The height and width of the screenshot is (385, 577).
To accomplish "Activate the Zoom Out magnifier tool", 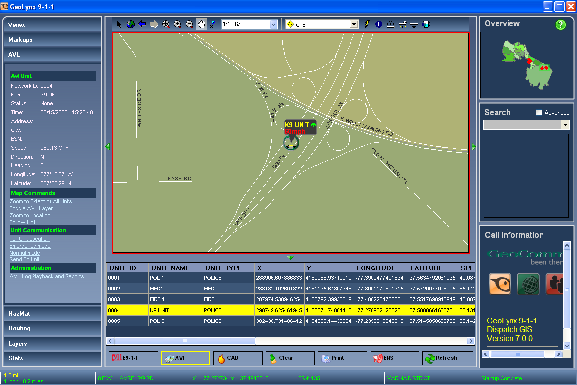I will click(x=189, y=24).
